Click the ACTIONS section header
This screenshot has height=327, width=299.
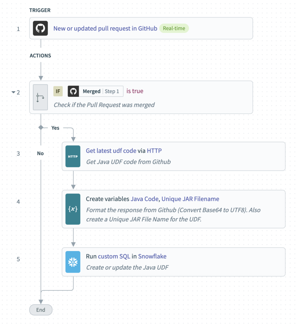[x=40, y=56]
